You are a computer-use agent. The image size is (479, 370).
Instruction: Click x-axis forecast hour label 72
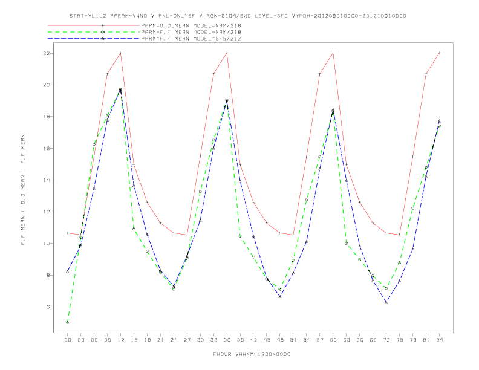[x=386, y=340]
